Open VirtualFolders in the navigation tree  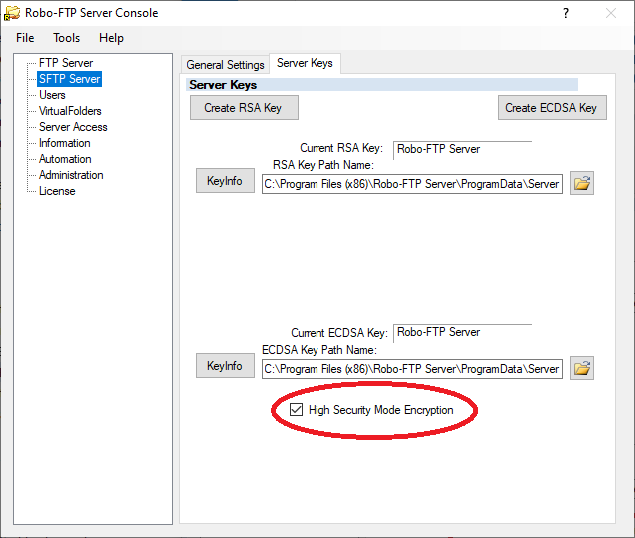coord(70,111)
